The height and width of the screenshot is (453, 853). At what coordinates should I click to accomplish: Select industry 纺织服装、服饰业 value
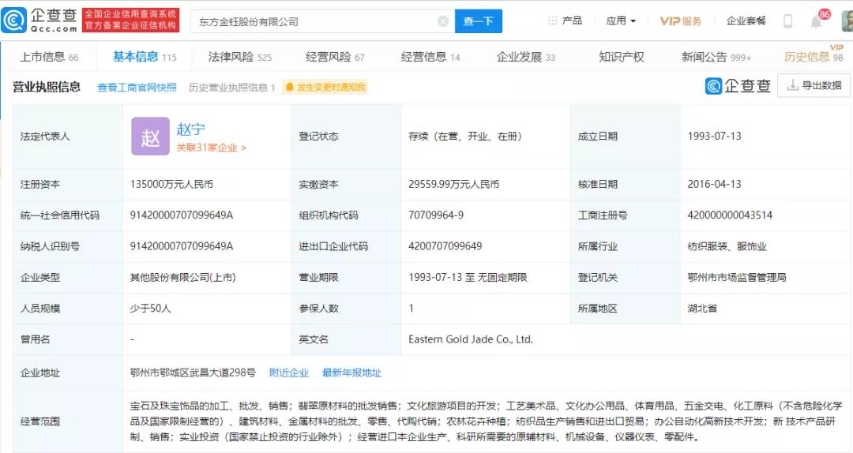pos(727,246)
